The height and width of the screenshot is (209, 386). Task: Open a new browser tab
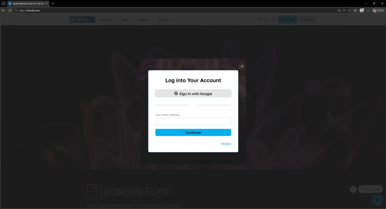pyautogui.click(x=53, y=3)
